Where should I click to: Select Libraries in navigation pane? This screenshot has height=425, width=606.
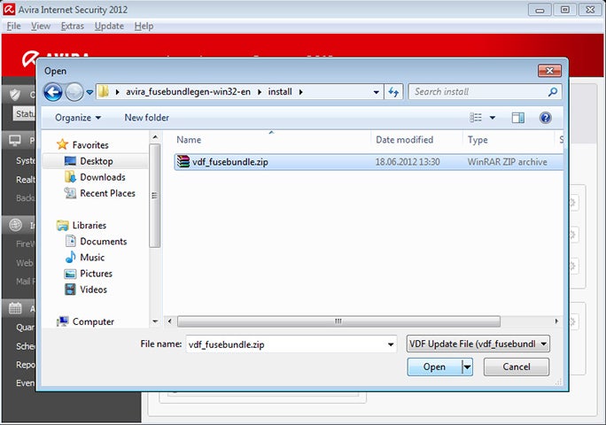89,225
